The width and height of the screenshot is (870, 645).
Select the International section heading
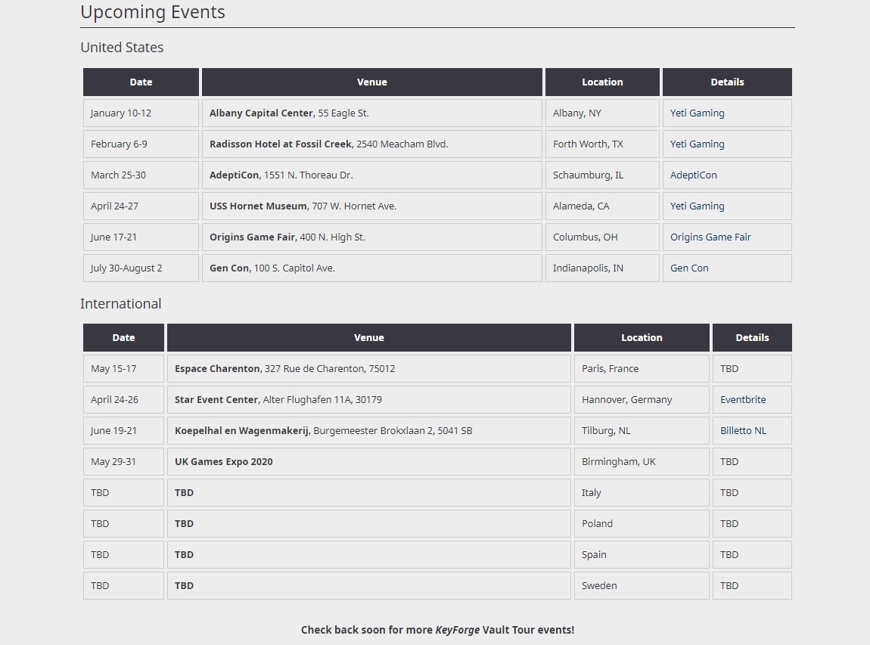[x=121, y=303]
